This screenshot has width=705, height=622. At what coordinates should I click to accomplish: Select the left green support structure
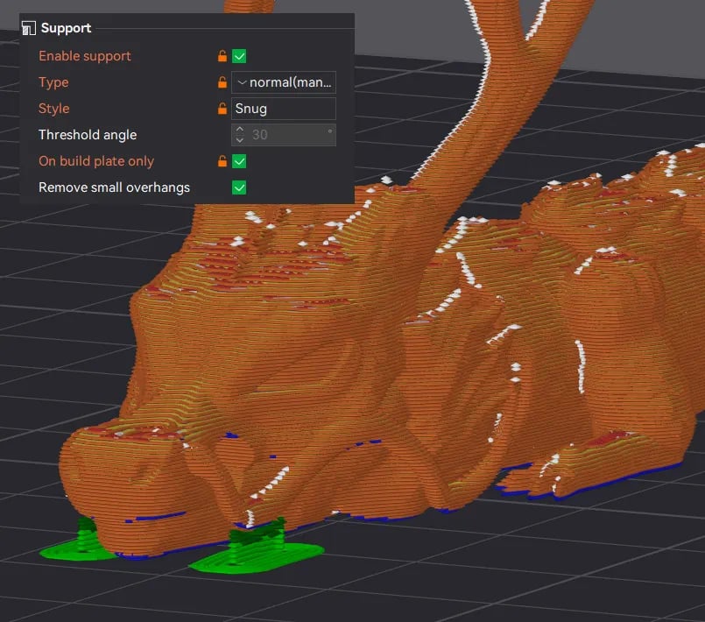click(79, 542)
